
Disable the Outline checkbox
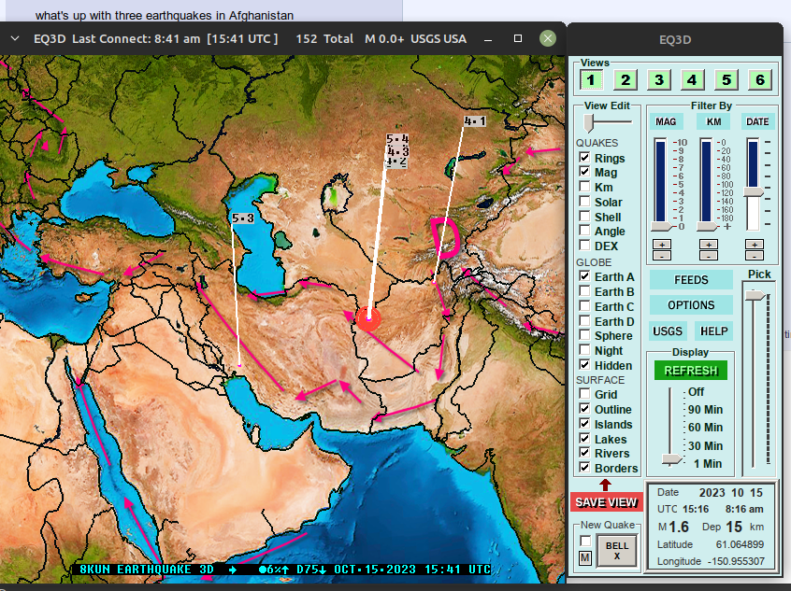coord(584,409)
